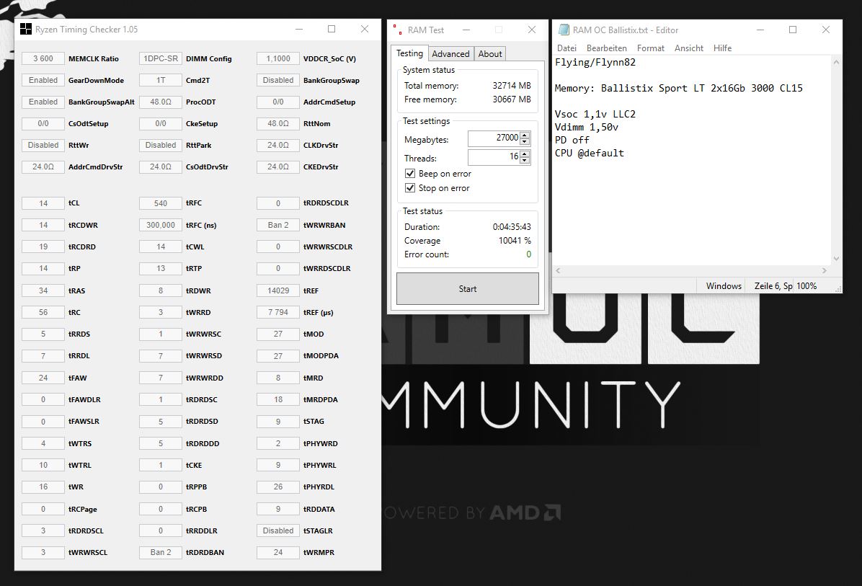Decrease Threads value with down arrow
The height and width of the screenshot is (586, 862).
coord(525,161)
